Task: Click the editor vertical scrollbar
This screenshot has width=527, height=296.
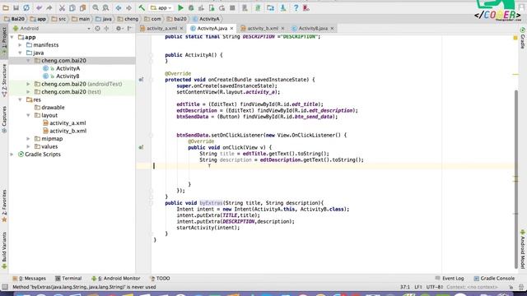Action: pyautogui.click(x=516, y=179)
